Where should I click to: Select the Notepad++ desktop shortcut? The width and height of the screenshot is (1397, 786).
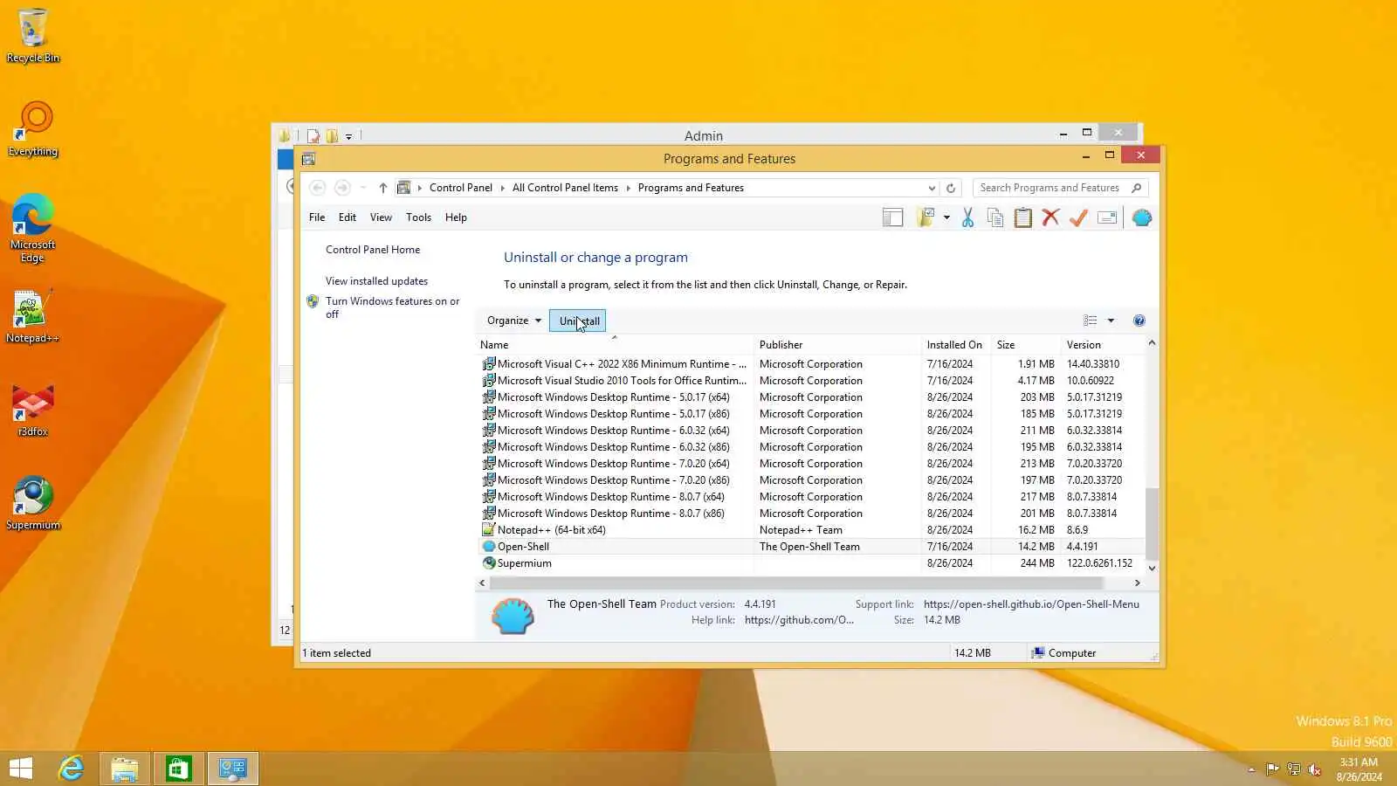[x=32, y=315]
